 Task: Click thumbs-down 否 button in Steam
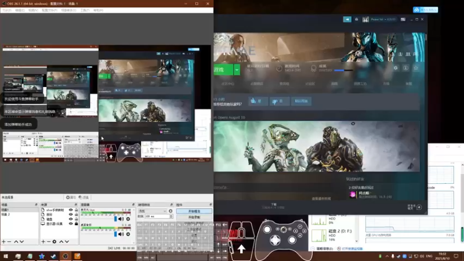coord(280,101)
